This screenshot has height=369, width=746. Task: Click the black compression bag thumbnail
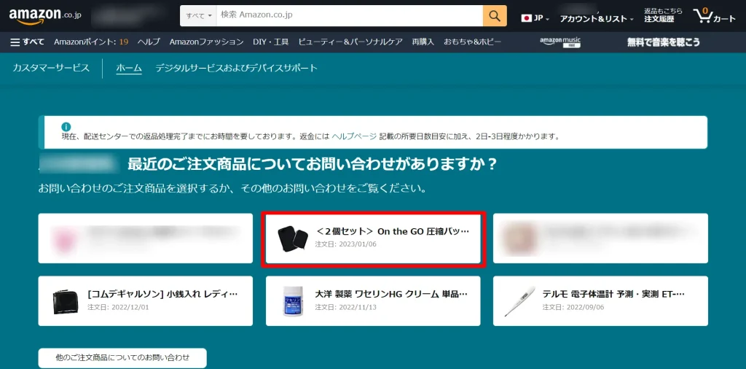pyautogui.click(x=293, y=238)
